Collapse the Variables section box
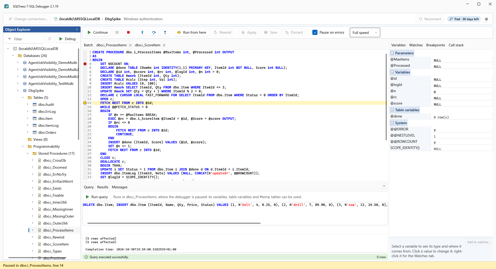This screenshot has width=496, height=269. [x=392, y=72]
